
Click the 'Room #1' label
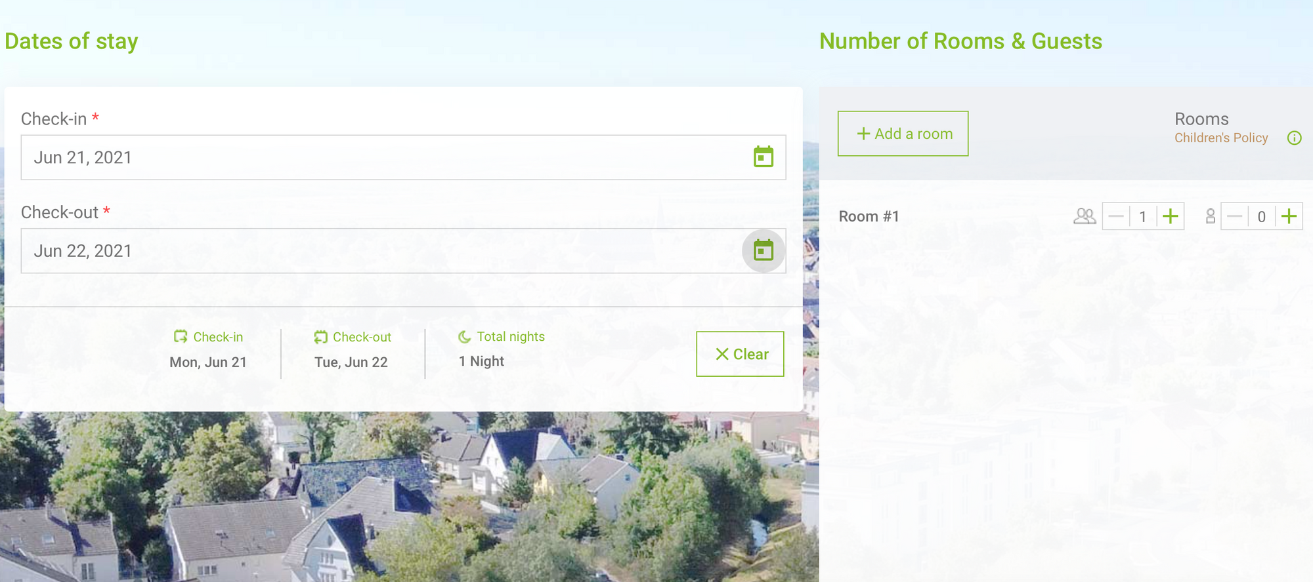(x=869, y=216)
